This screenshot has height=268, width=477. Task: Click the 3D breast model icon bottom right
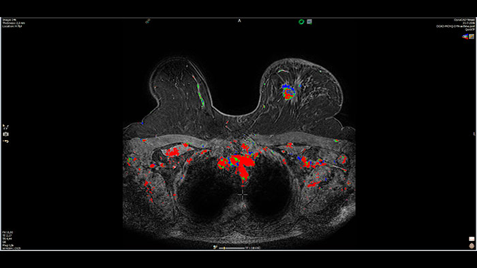tap(472, 246)
